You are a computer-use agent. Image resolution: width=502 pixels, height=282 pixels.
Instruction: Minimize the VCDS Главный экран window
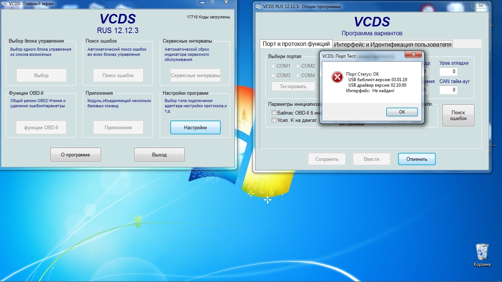(202, 2)
